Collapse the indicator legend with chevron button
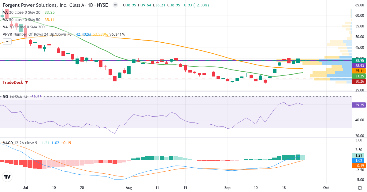 pyautogui.click(x=7, y=41)
